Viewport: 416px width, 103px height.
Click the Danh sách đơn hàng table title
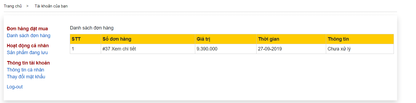tap(92, 28)
